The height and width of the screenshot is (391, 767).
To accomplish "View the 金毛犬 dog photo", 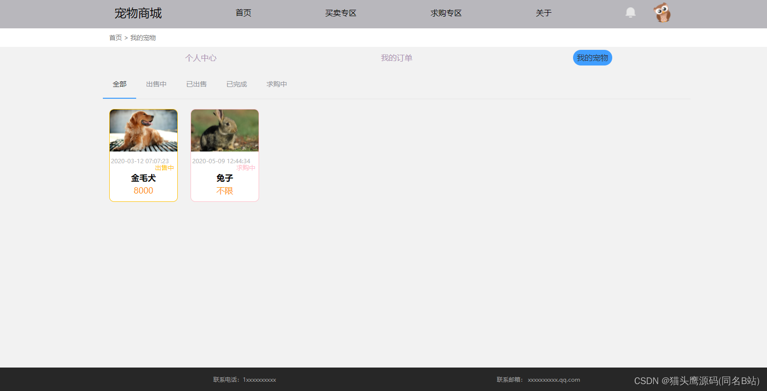I will pyautogui.click(x=143, y=130).
